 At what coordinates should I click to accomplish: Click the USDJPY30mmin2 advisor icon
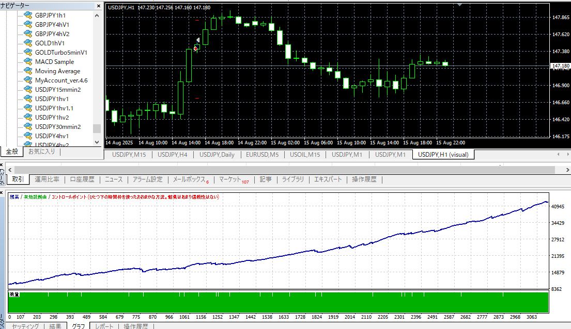pyautogui.click(x=28, y=127)
